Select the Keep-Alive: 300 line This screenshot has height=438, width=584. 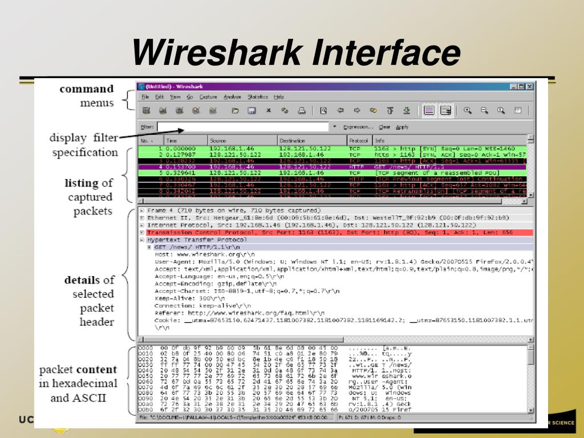[x=189, y=299]
